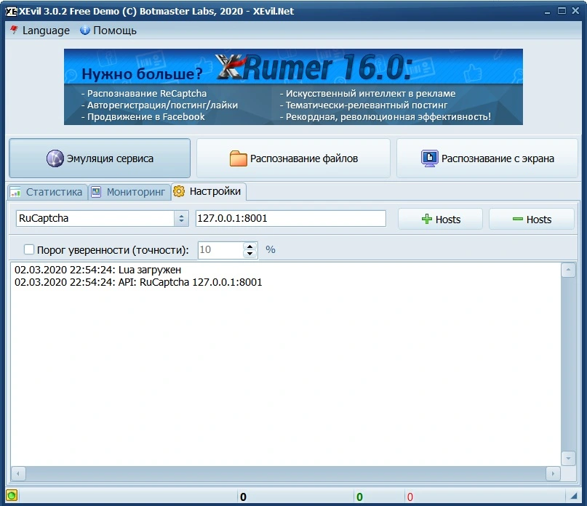Select the Распознавание файлов mode button
587x506 pixels.
(x=293, y=158)
